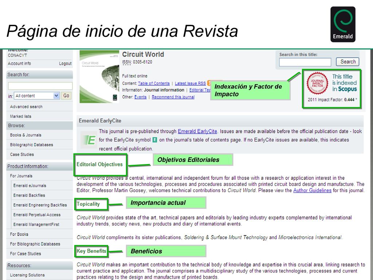
Task: Click the 'Journal information' text
Action: point(164,90)
